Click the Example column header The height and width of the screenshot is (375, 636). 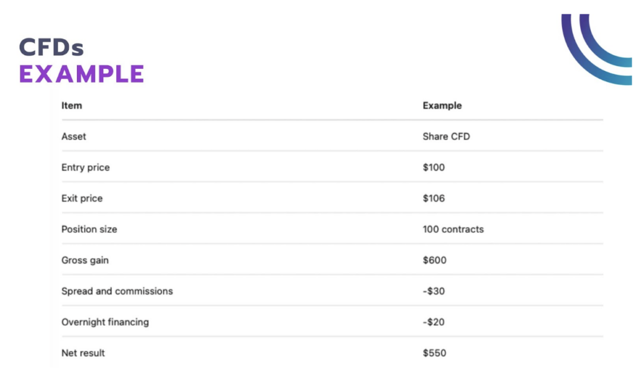442,106
